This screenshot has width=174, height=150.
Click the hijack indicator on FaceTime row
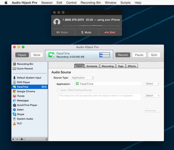click(43, 87)
